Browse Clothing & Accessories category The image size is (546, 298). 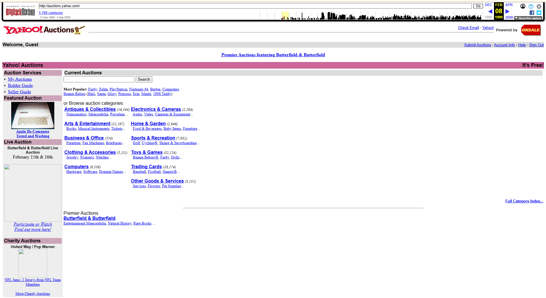90,152
